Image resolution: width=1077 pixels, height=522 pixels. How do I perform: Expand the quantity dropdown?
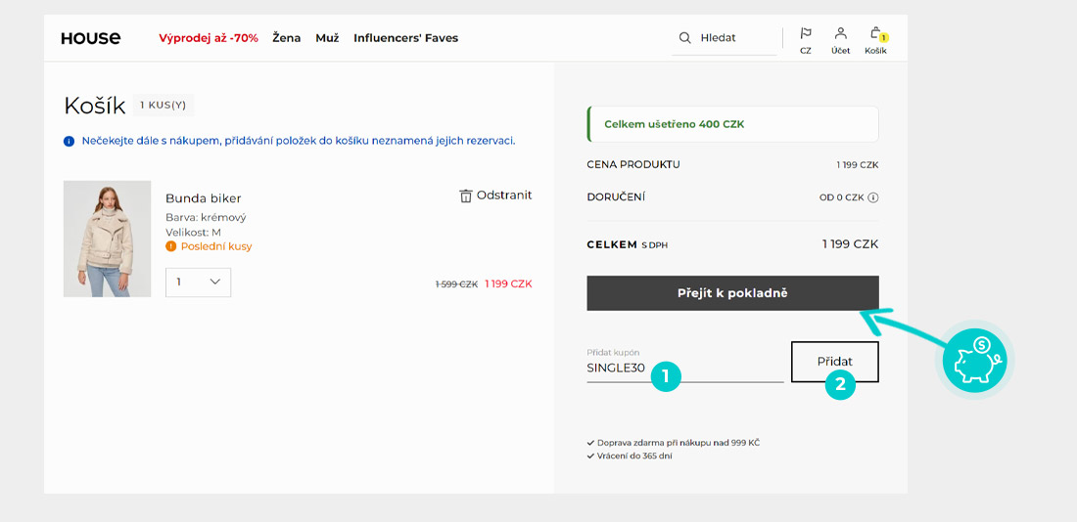(x=199, y=282)
